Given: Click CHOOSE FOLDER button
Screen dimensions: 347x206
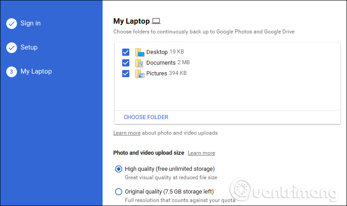Looking at the screenshot, I should [x=146, y=117].
